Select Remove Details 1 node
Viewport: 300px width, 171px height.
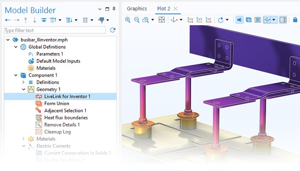pos(62,125)
